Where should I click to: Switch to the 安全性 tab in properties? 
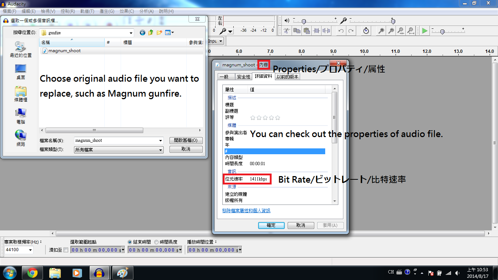243,77
